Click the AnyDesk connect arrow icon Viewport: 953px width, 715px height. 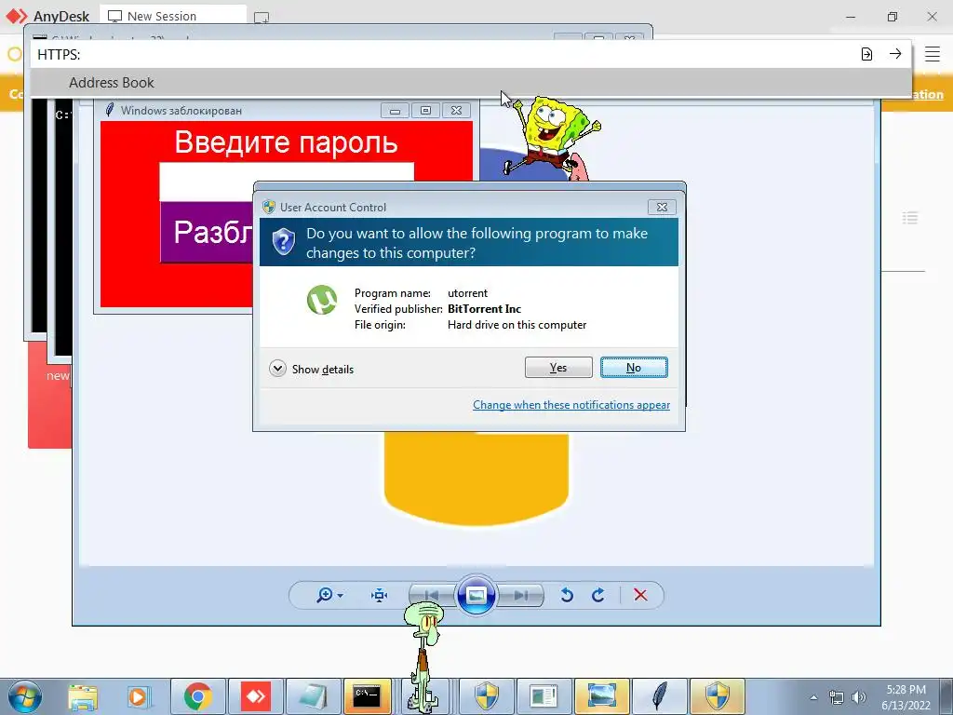click(895, 54)
